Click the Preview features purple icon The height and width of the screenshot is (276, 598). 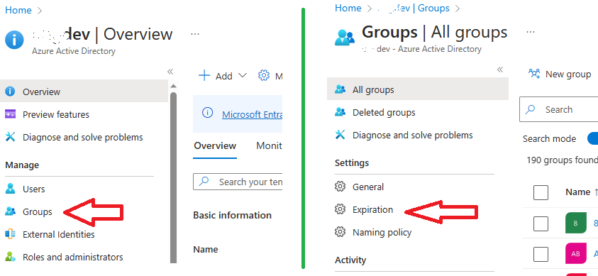point(11,114)
